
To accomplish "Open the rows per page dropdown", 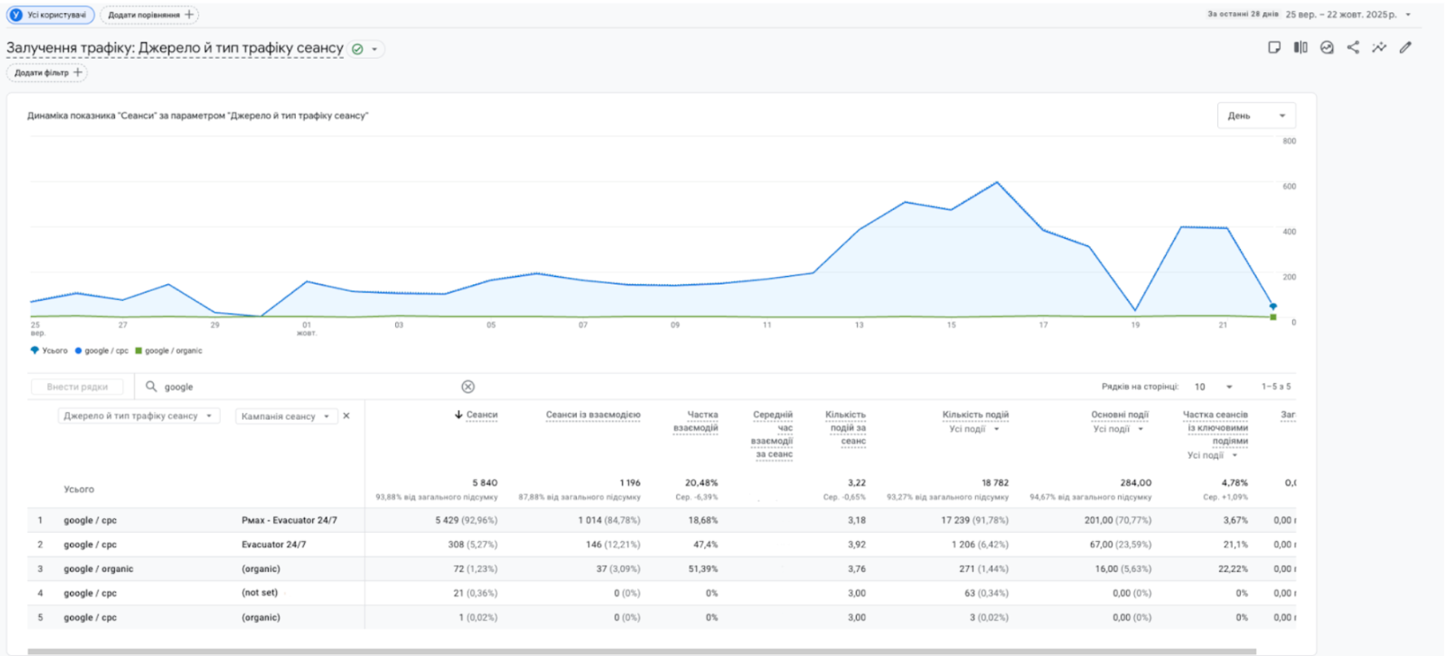I will 1213,387.
